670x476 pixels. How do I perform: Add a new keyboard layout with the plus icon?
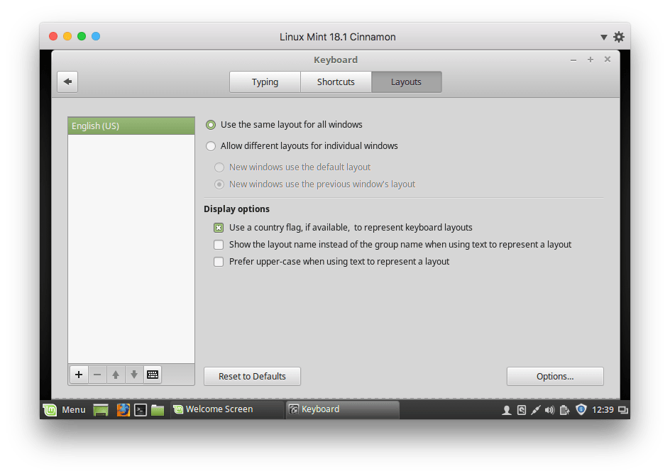click(79, 375)
